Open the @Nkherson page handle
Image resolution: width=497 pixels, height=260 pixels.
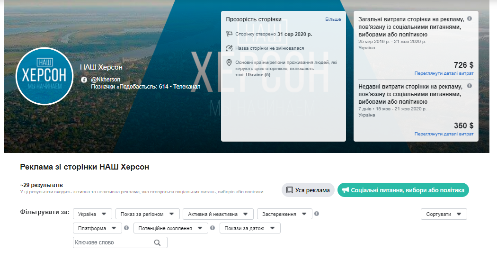106,80
